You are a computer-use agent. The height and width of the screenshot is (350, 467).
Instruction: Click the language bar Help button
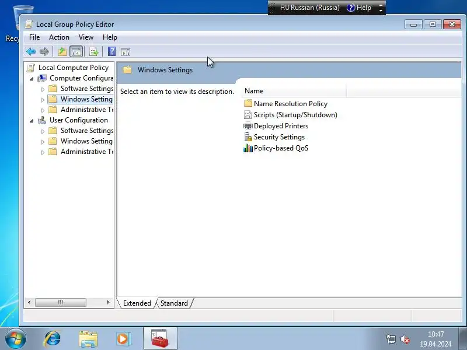tap(359, 8)
